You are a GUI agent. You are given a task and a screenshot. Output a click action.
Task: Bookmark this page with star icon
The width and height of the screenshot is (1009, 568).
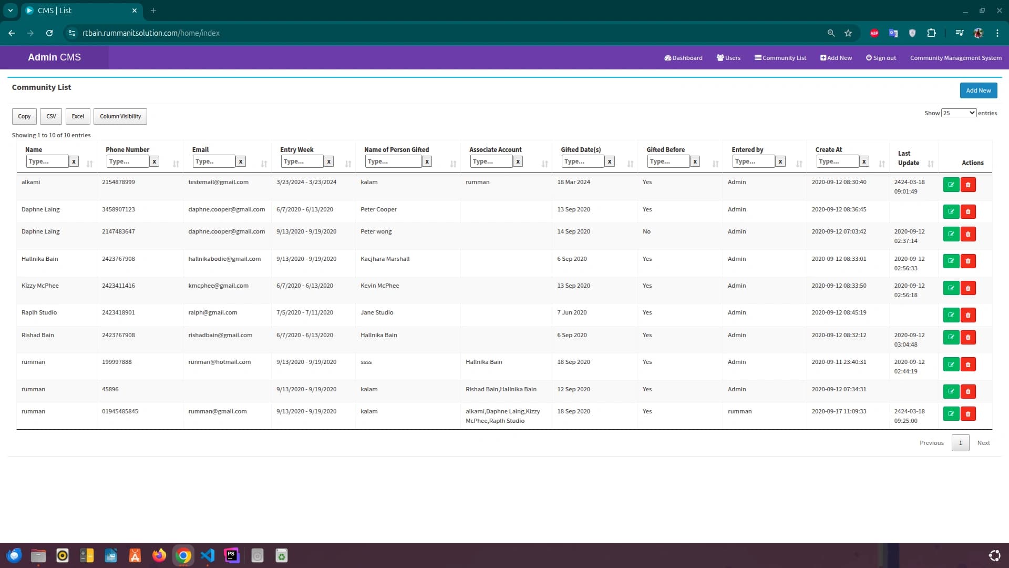click(848, 33)
